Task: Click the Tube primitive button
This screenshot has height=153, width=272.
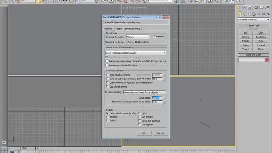Action: pyautogui.click(x=261, y=41)
